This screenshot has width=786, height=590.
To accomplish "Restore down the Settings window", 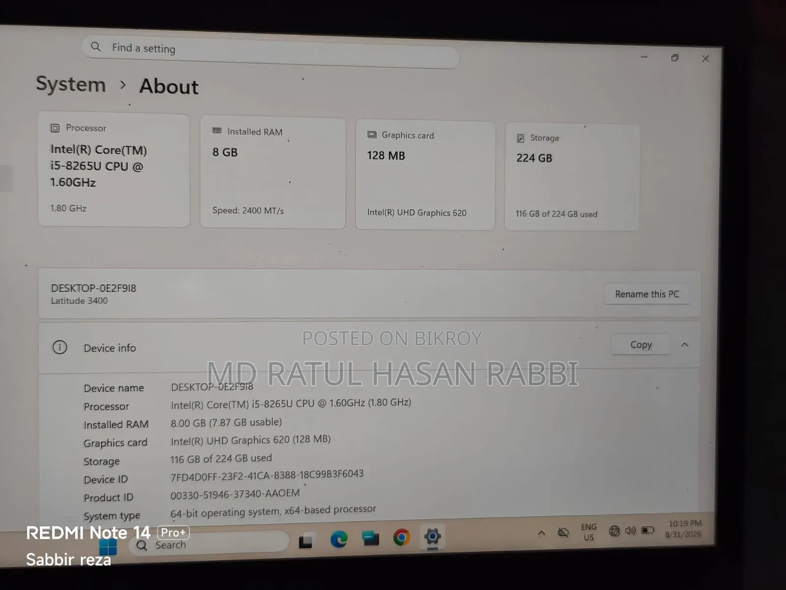I will (x=674, y=58).
